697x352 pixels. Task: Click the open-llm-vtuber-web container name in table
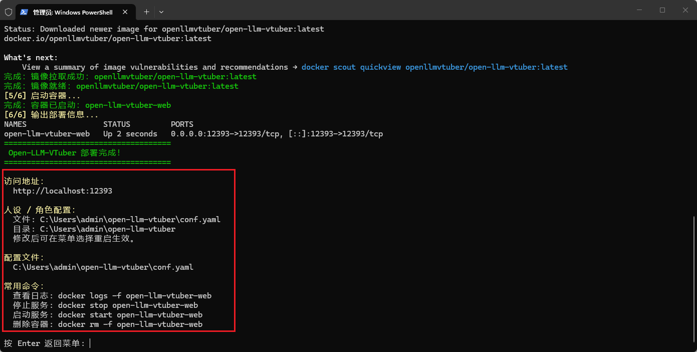point(47,134)
